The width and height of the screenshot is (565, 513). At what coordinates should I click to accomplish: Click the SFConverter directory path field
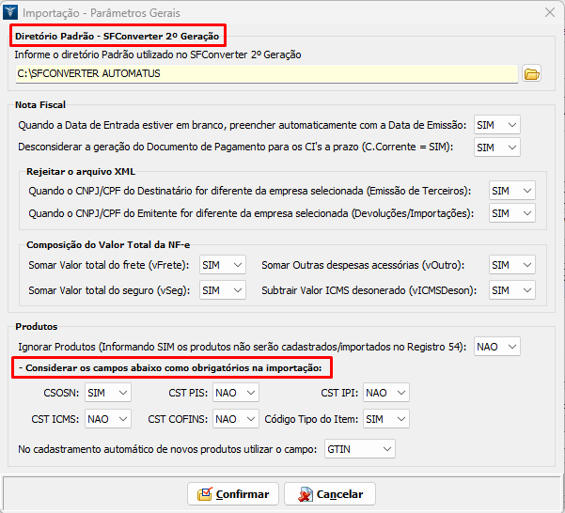(x=266, y=73)
